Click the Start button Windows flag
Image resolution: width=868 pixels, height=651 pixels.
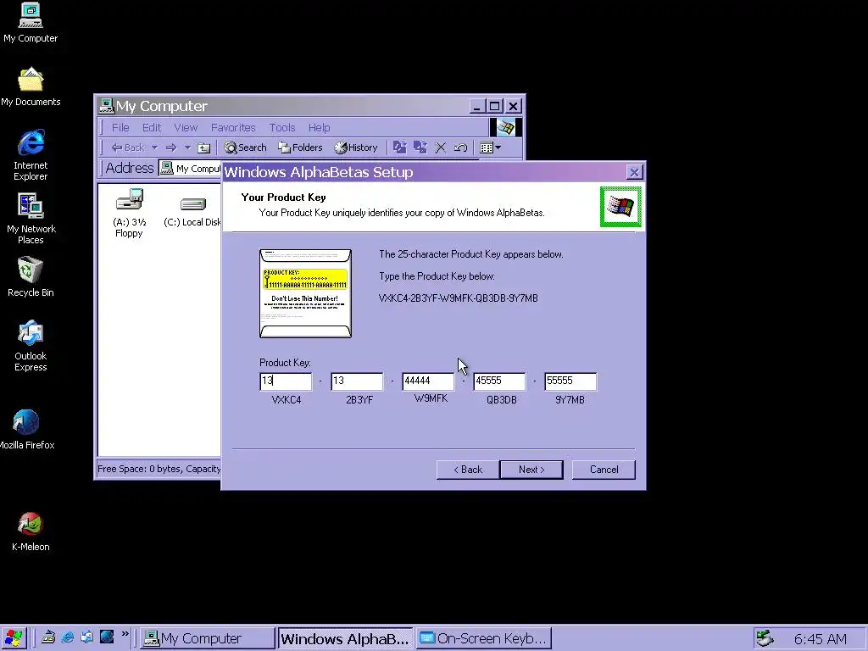(x=14, y=638)
